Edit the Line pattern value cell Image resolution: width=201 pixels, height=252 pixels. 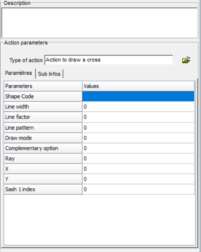tap(138, 128)
